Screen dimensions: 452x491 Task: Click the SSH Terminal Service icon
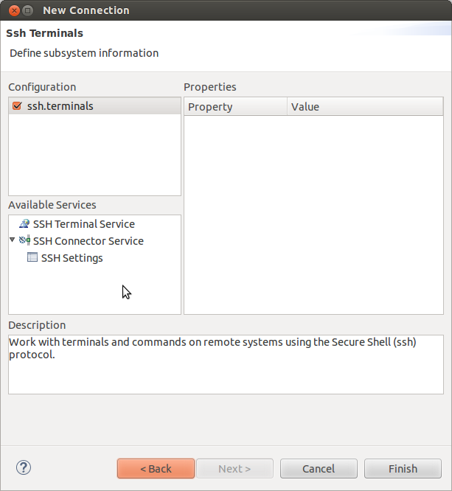[24, 224]
